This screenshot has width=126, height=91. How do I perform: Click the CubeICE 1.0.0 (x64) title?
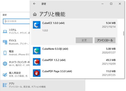coord(53,23)
